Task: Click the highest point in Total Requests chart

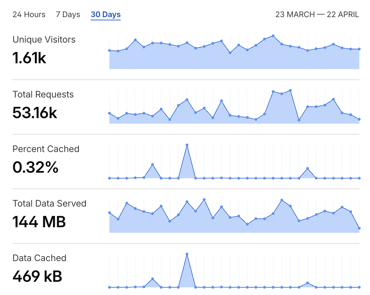Action: coord(291,90)
